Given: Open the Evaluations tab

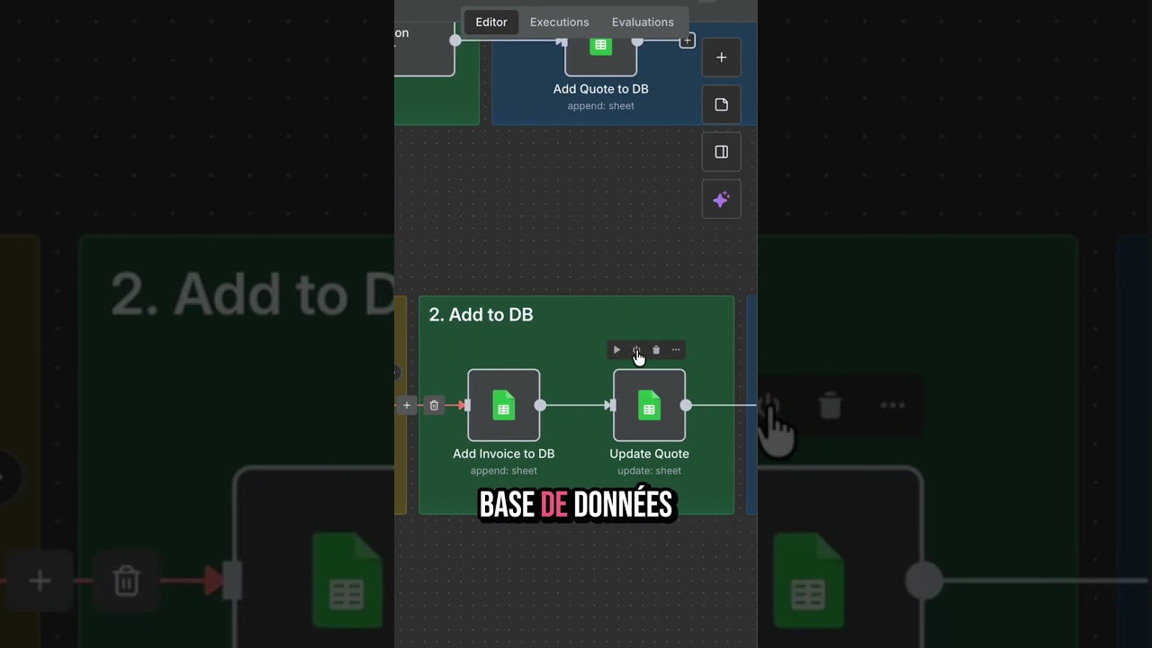Looking at the screenshot, I should (643, 22).
